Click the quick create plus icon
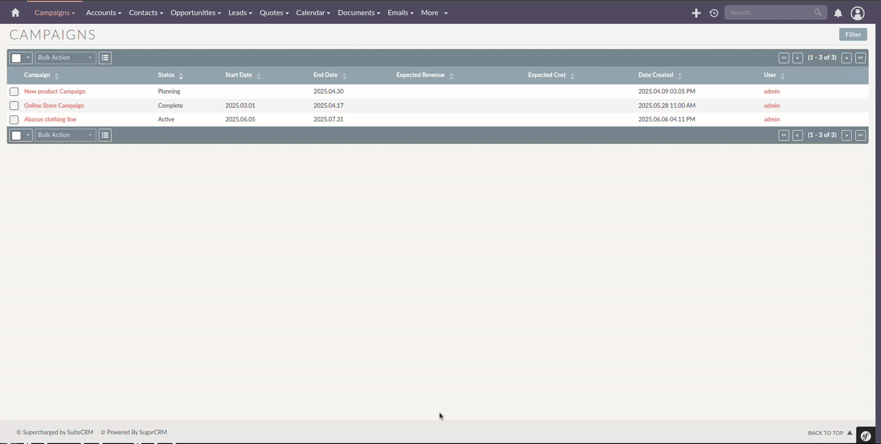Screen dimensions: 881x444 [696, 13]
